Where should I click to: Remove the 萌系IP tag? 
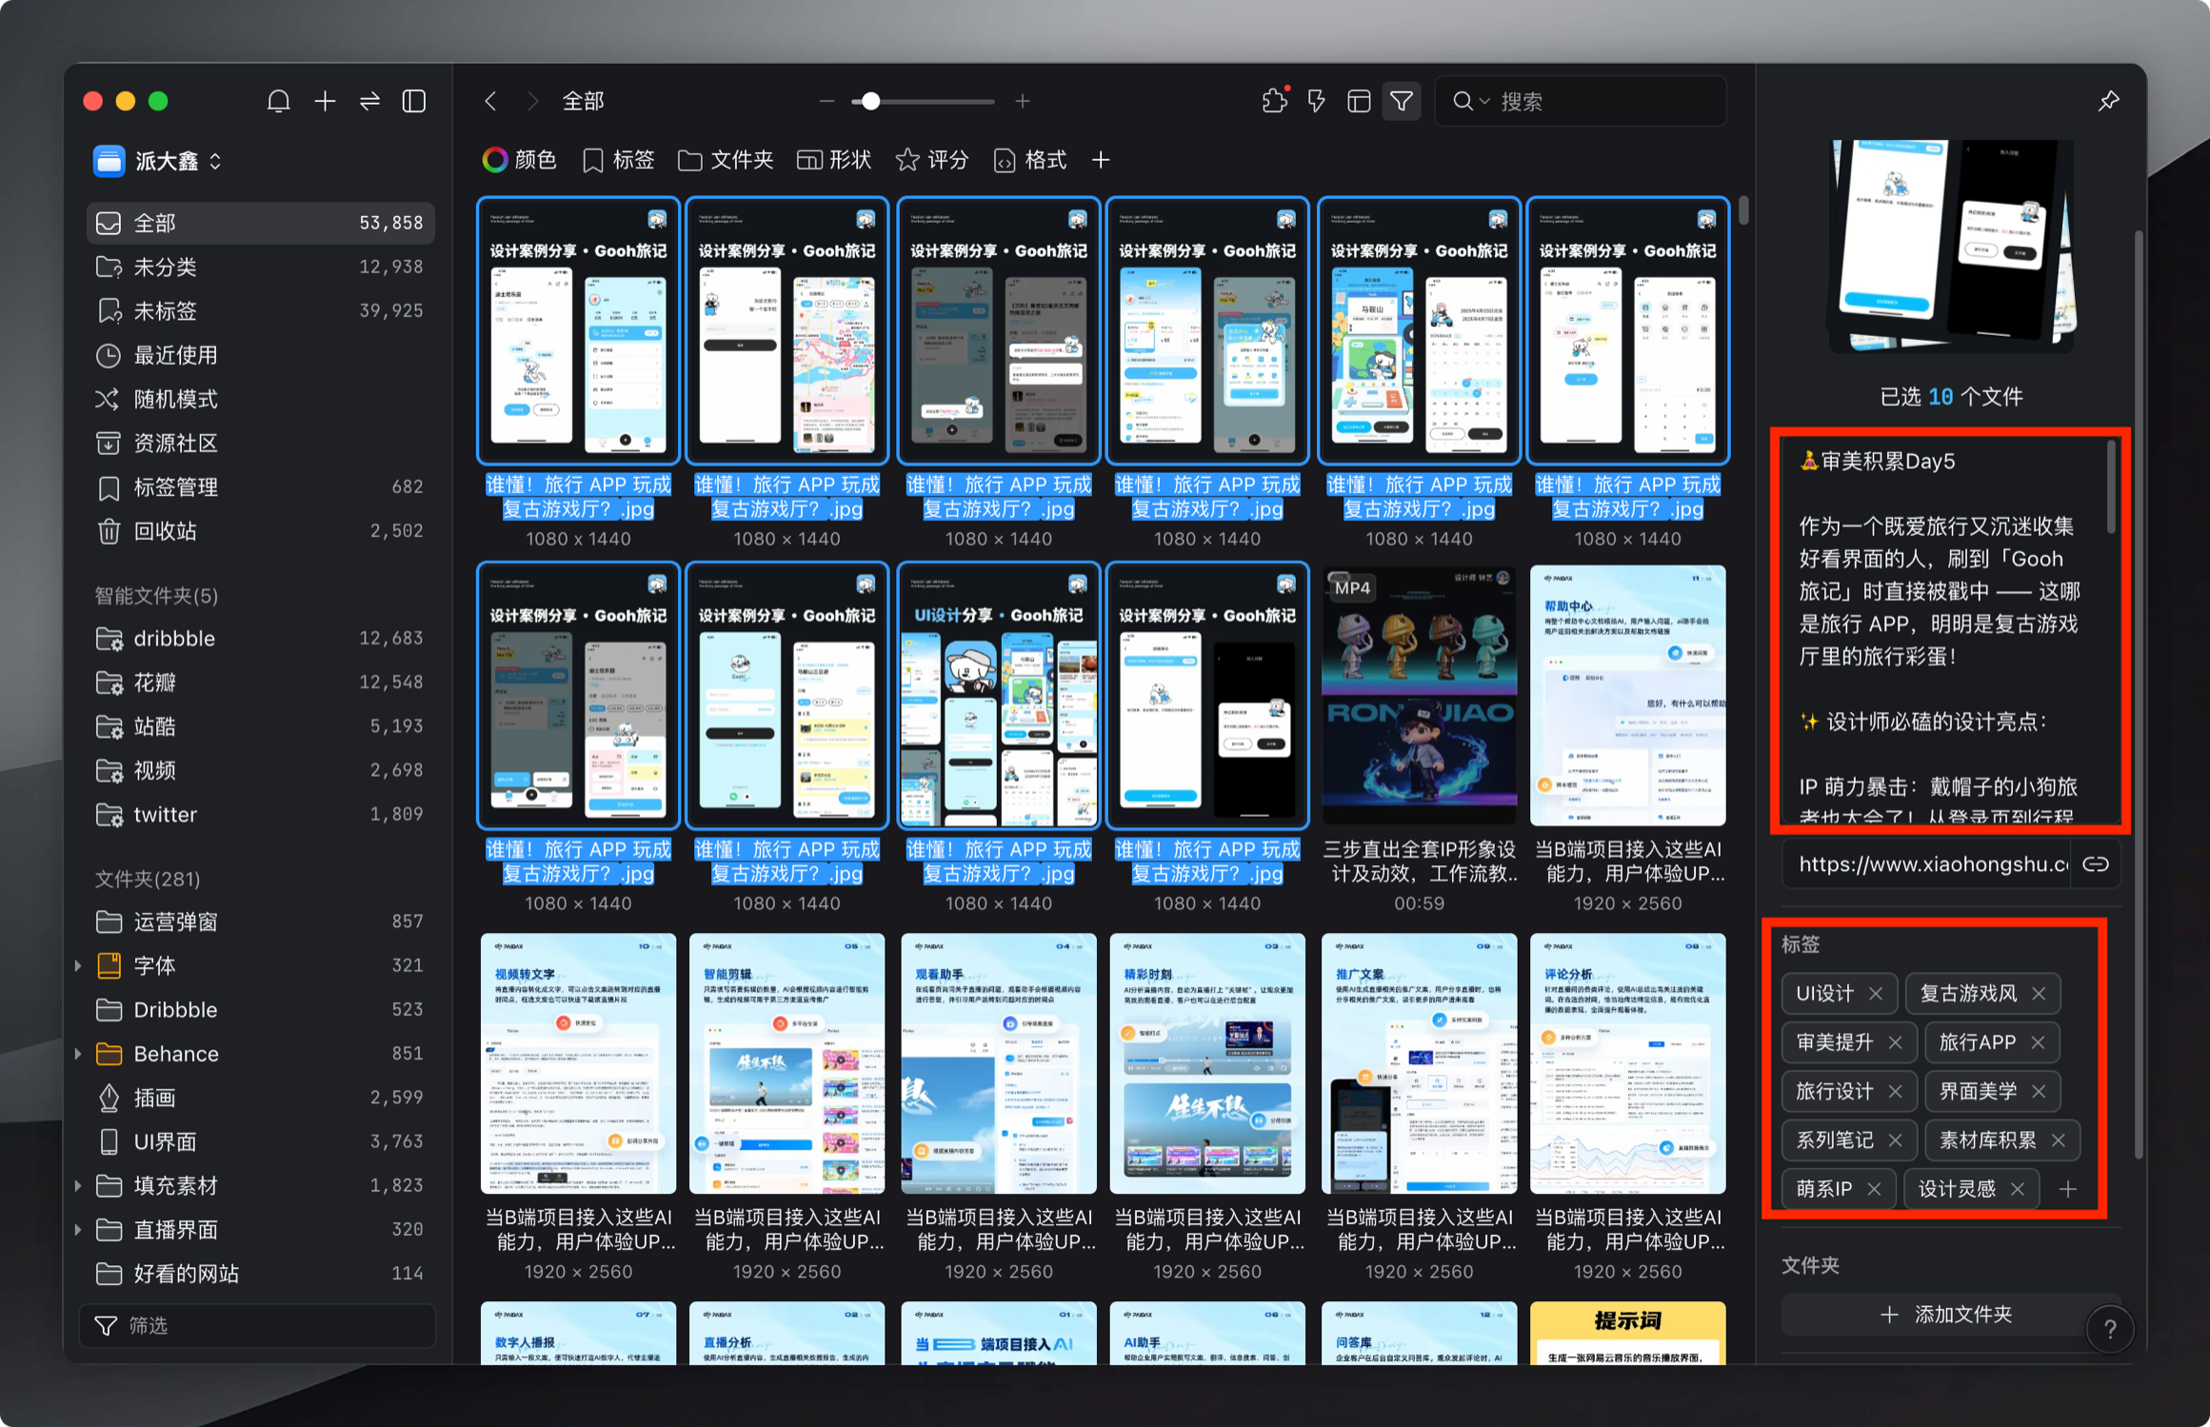tap(1874, 1189)
